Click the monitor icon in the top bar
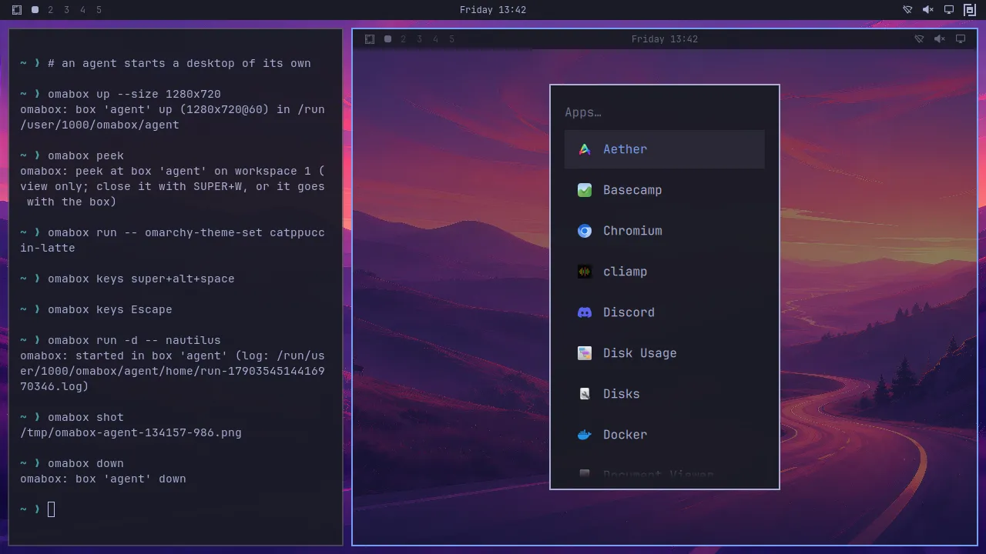This screenshot has height=554, width=986. pos(949,10)
